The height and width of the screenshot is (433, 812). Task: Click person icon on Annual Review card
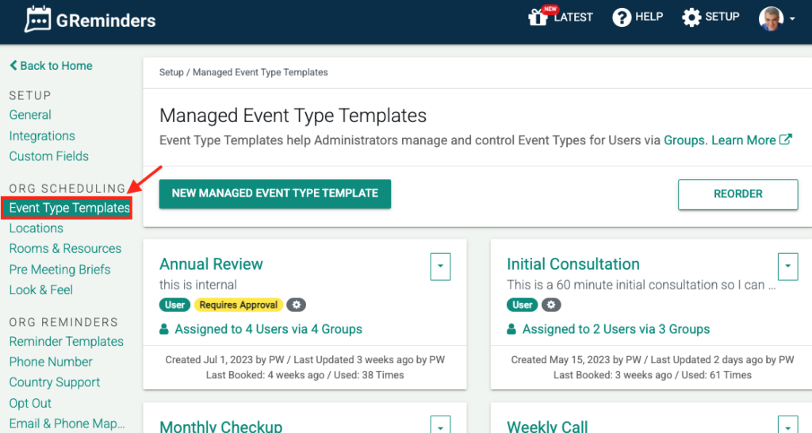164,329
